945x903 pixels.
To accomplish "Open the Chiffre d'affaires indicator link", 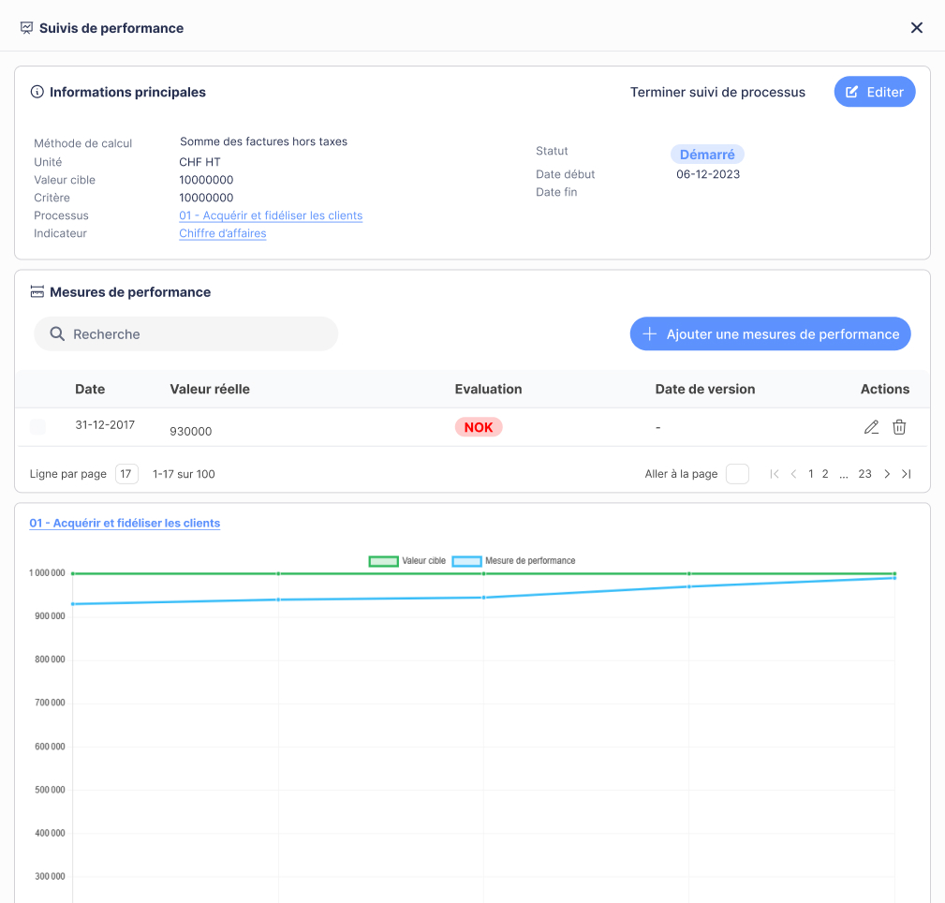I will pos(223,233).
